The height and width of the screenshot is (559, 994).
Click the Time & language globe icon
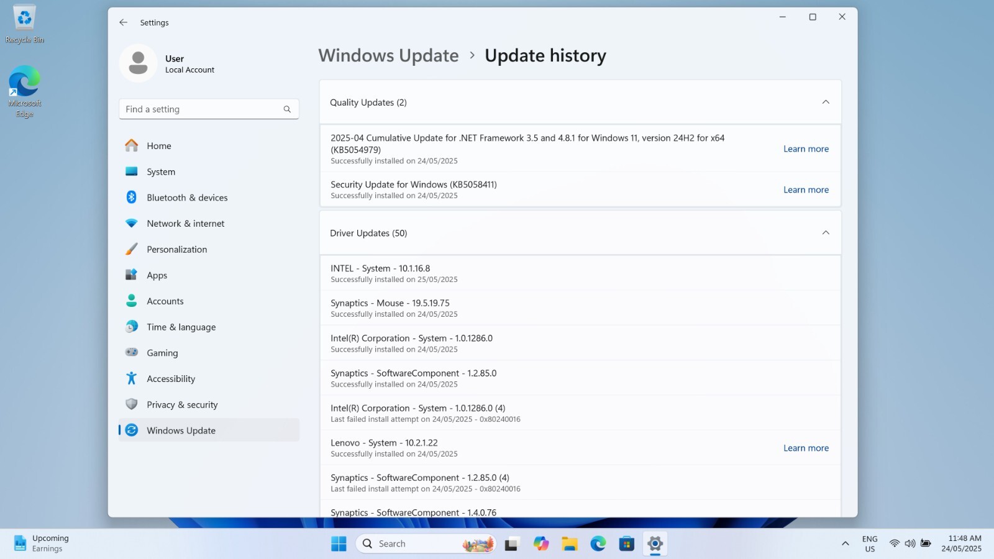132,327
